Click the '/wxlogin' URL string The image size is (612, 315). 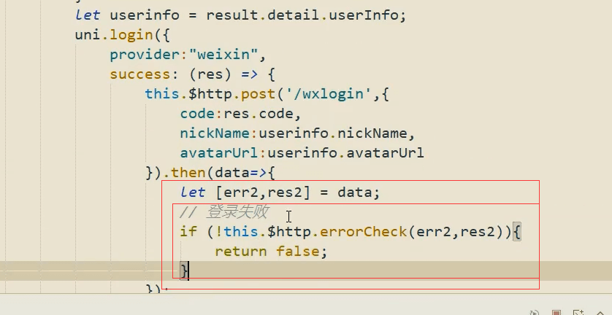[329, 94]
